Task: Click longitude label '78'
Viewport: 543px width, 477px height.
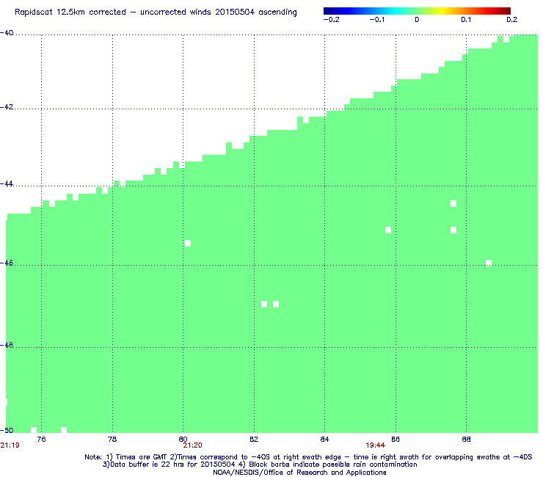Action: coord(112,440)
